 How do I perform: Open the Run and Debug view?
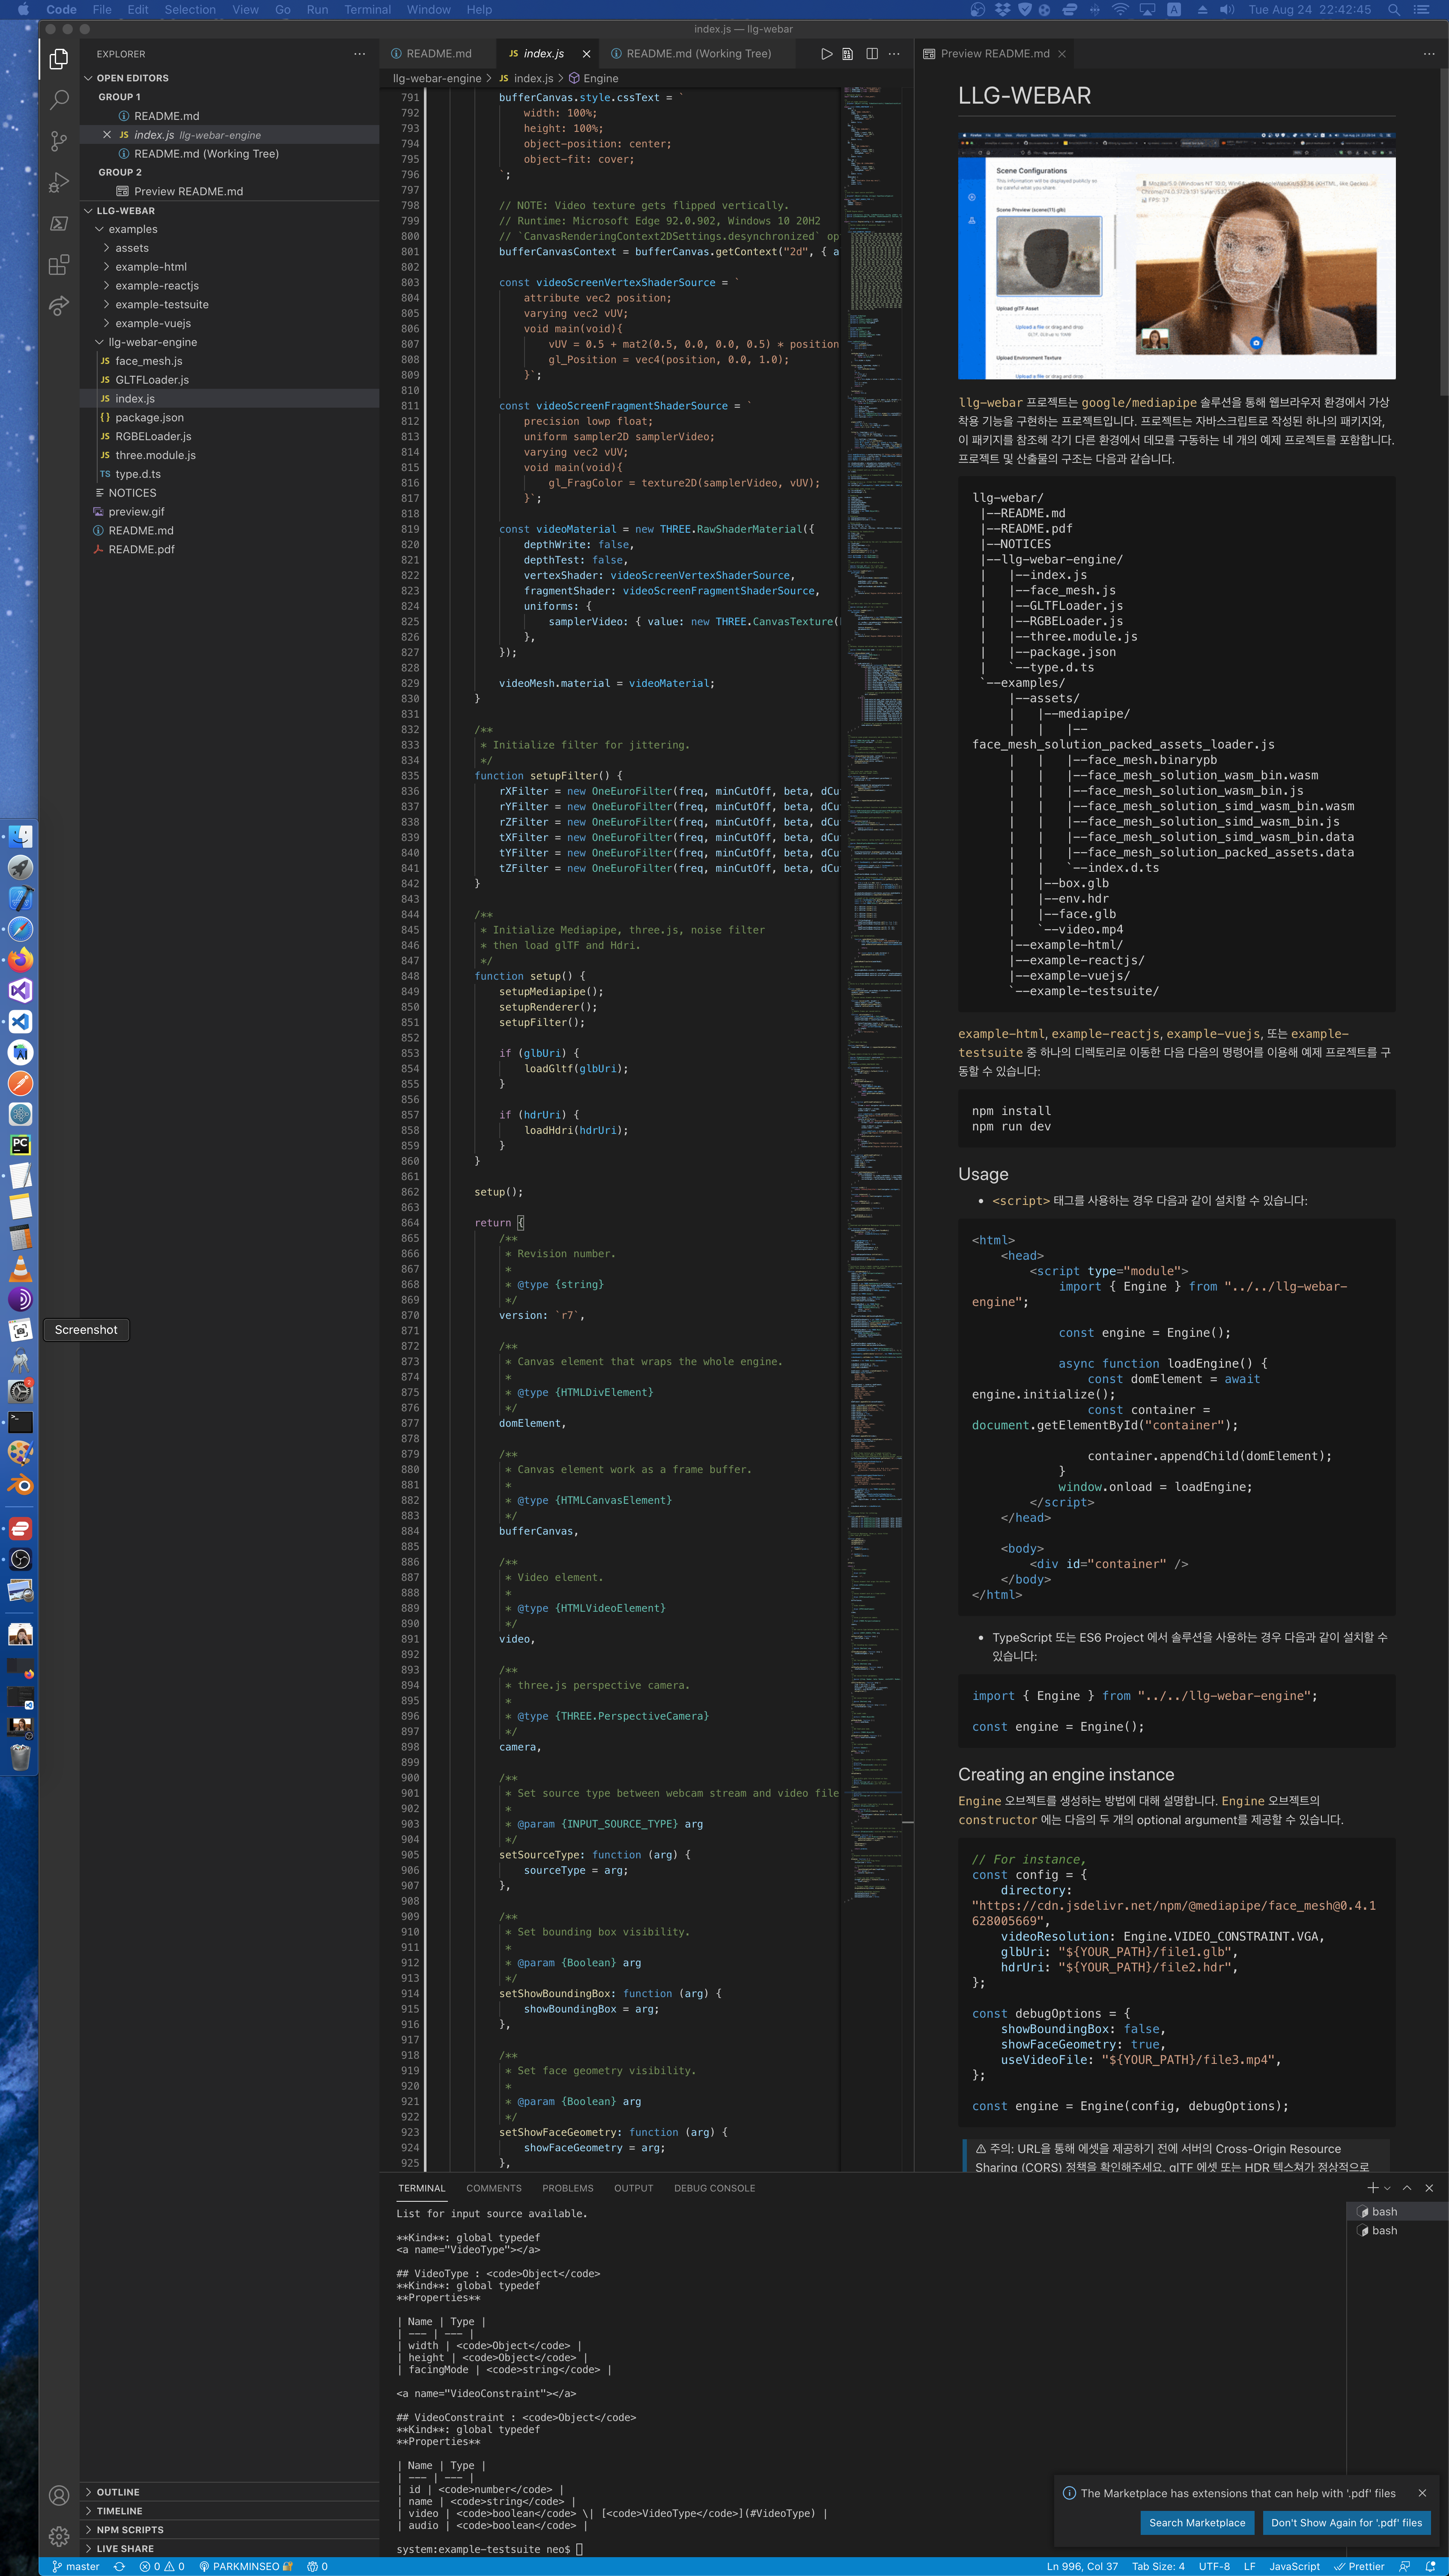click(59, 182)
